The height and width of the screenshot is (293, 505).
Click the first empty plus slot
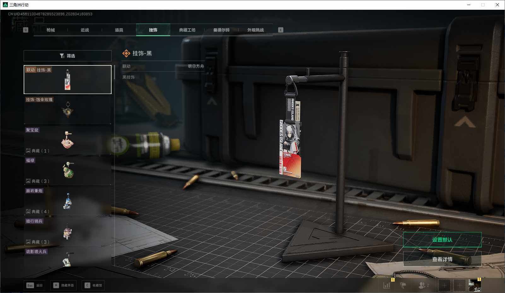click(x=444, y=285)
